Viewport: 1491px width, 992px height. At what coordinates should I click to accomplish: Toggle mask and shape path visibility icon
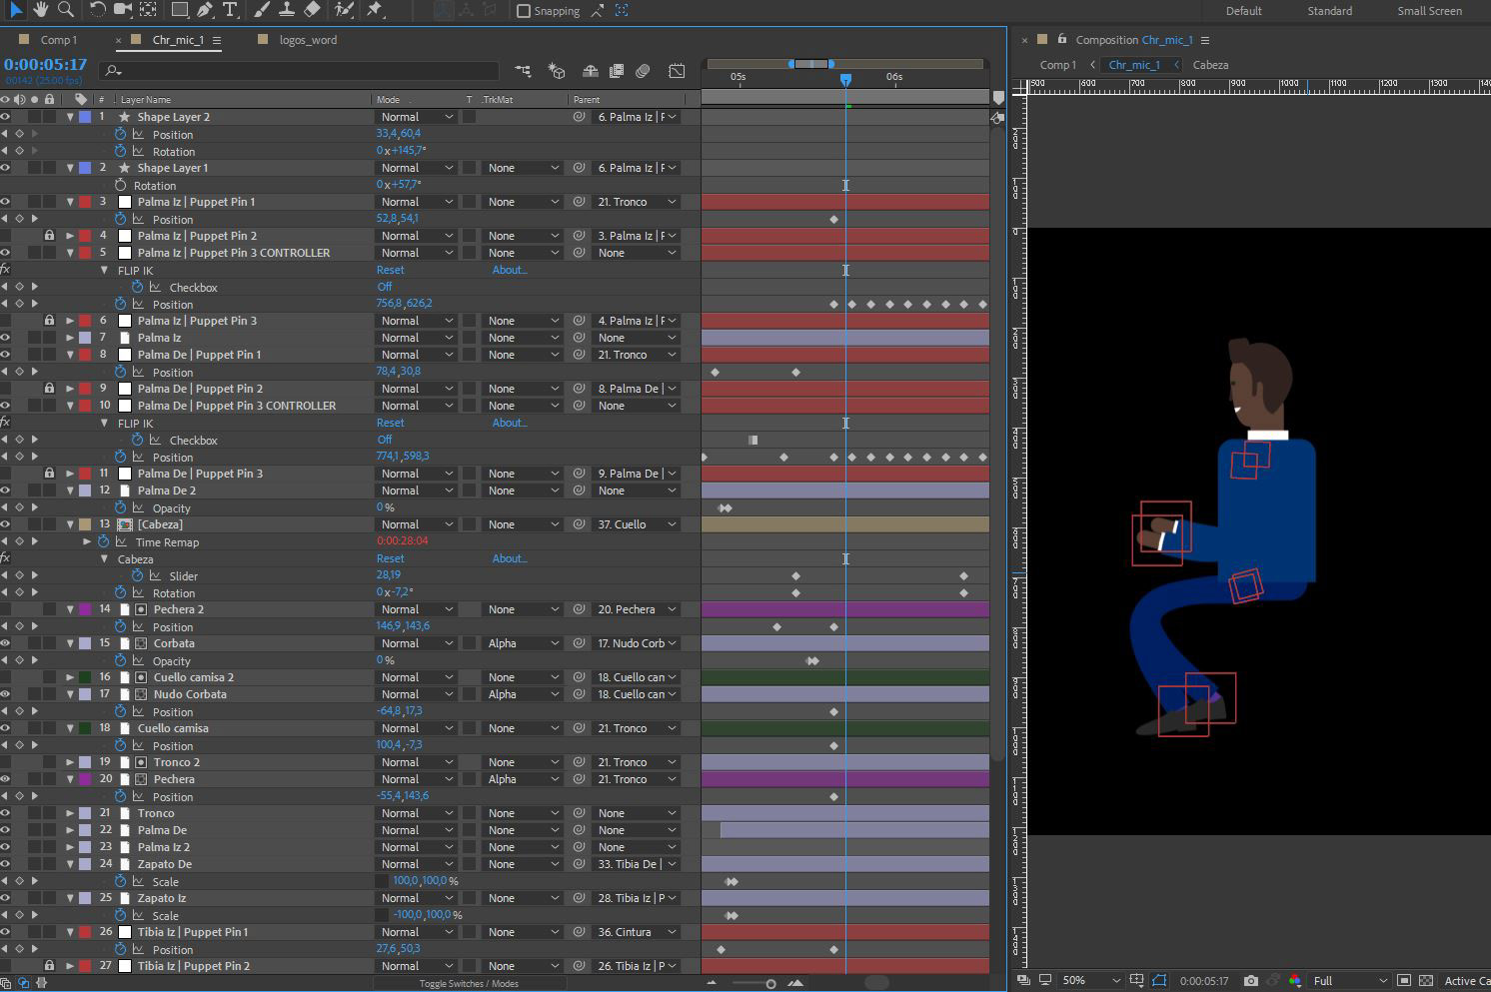pos(1159,981)
